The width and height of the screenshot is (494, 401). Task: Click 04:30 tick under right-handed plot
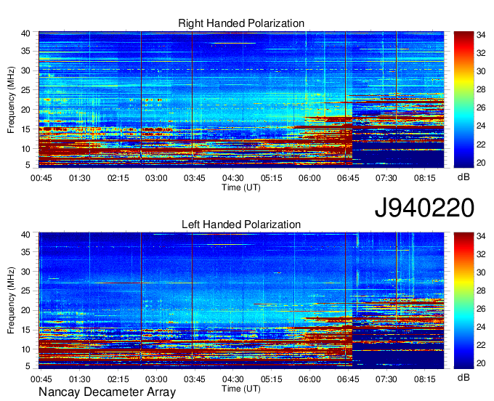click(x=232, y=178)
